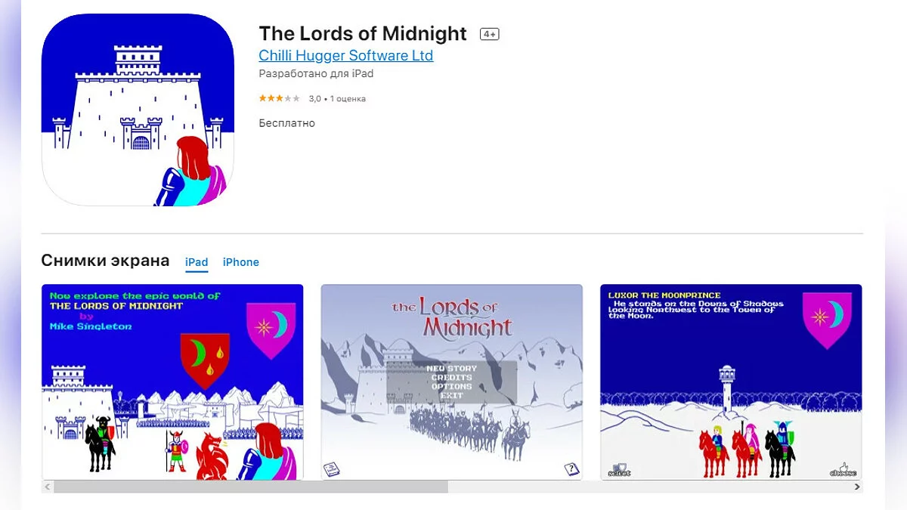The image size is (907, 510).
Task: Open the Luxor the Moonprince screenshot
Action: [x=731, y=382]
